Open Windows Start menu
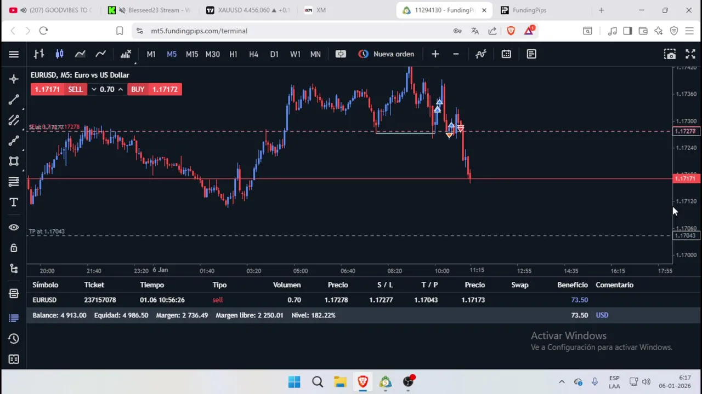This screenshot has width=702, height=394. tap(295, 382)
